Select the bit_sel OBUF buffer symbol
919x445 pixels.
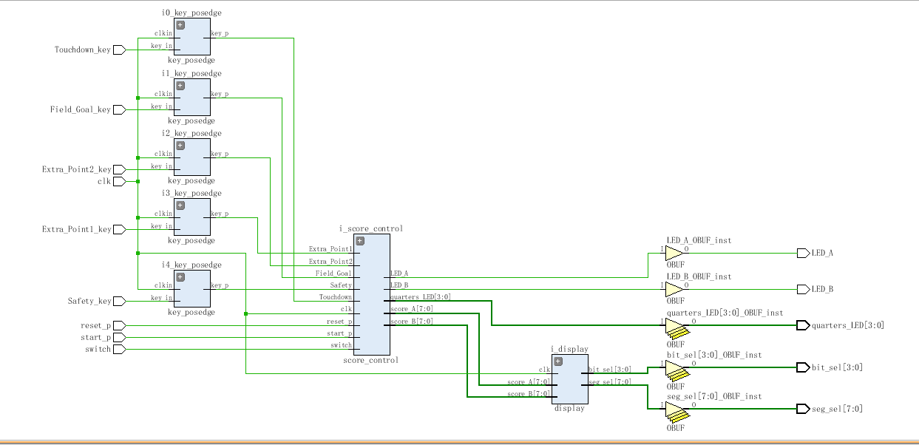pyautogui.click(x=676, y=370)
